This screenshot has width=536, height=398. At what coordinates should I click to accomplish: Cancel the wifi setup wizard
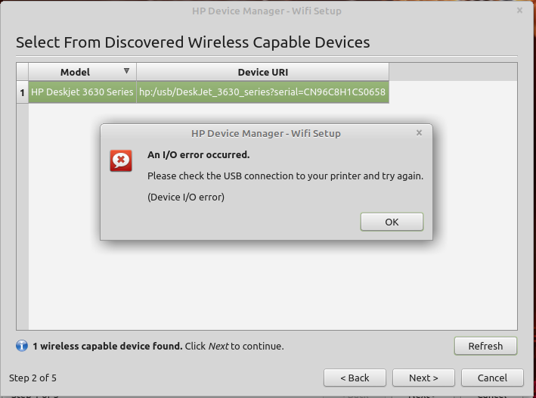(x=492, y=378)
